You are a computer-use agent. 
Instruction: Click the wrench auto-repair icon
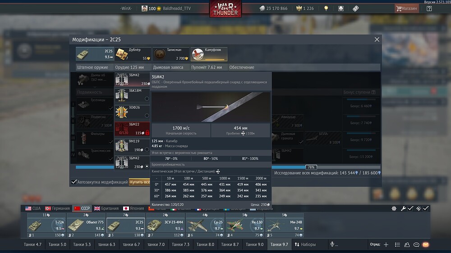point(403,208)
